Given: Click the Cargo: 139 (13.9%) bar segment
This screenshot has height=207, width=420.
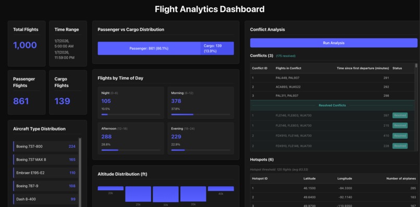Looking at the screenshot, I should point(217,48).
